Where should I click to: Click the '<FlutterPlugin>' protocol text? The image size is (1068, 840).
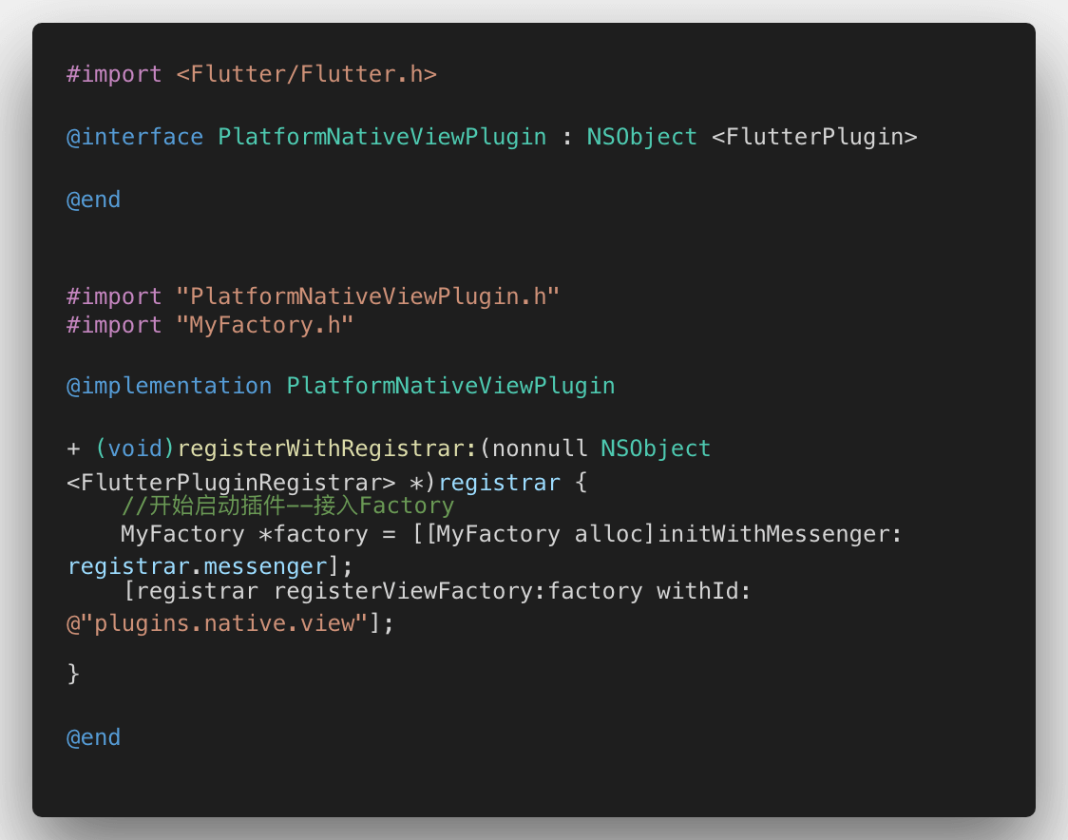(x=814, y=137)
